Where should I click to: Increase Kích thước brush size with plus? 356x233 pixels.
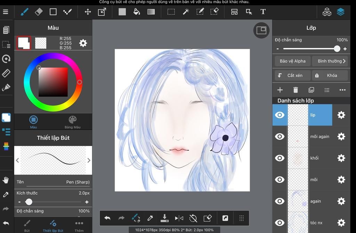click(x=87, y=202)
